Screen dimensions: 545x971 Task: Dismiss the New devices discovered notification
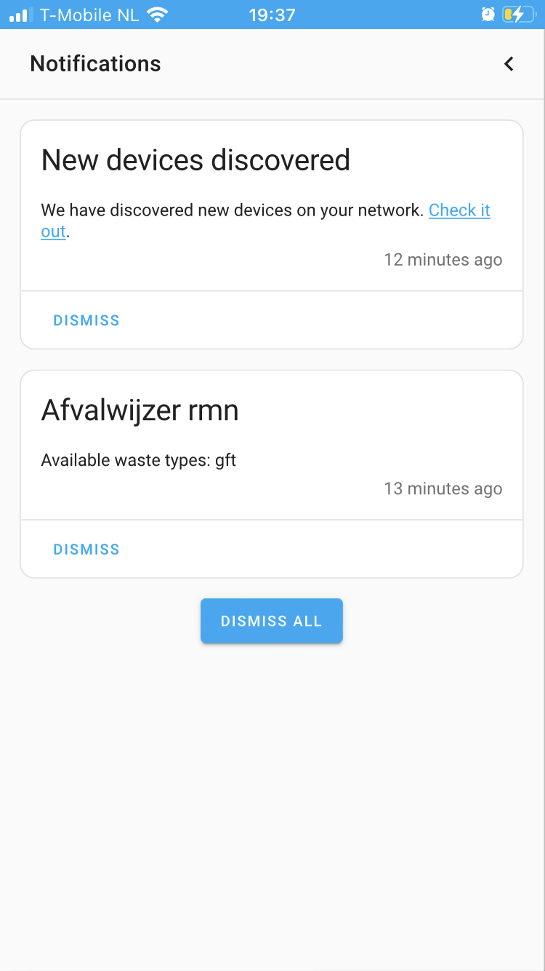86,320
